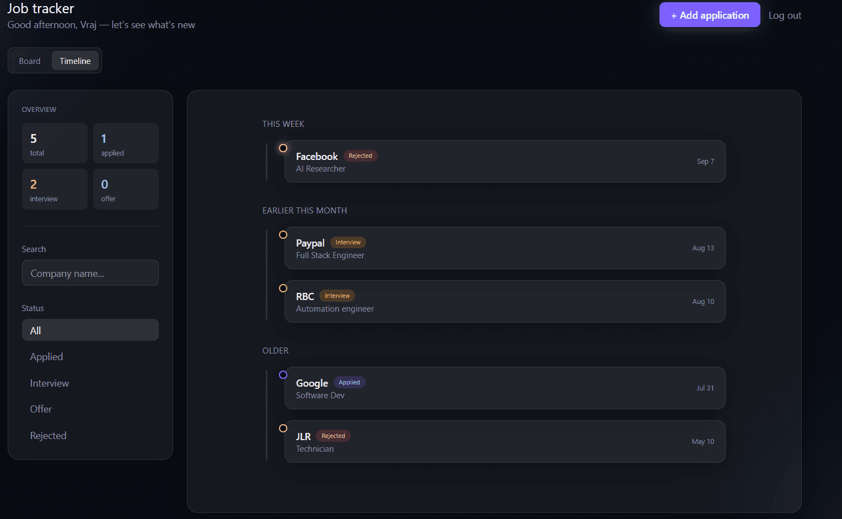Switch to the Board view tab
The height and width of the screenshot is (519, 842).
tap(30, 61)
